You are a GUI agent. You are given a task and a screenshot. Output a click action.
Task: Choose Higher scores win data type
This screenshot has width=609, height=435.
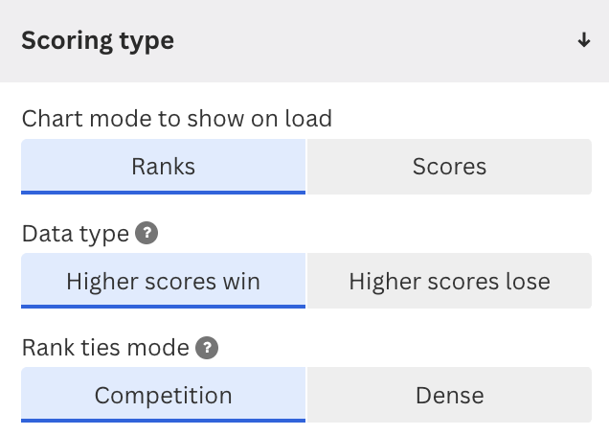(x=163, y=281)
